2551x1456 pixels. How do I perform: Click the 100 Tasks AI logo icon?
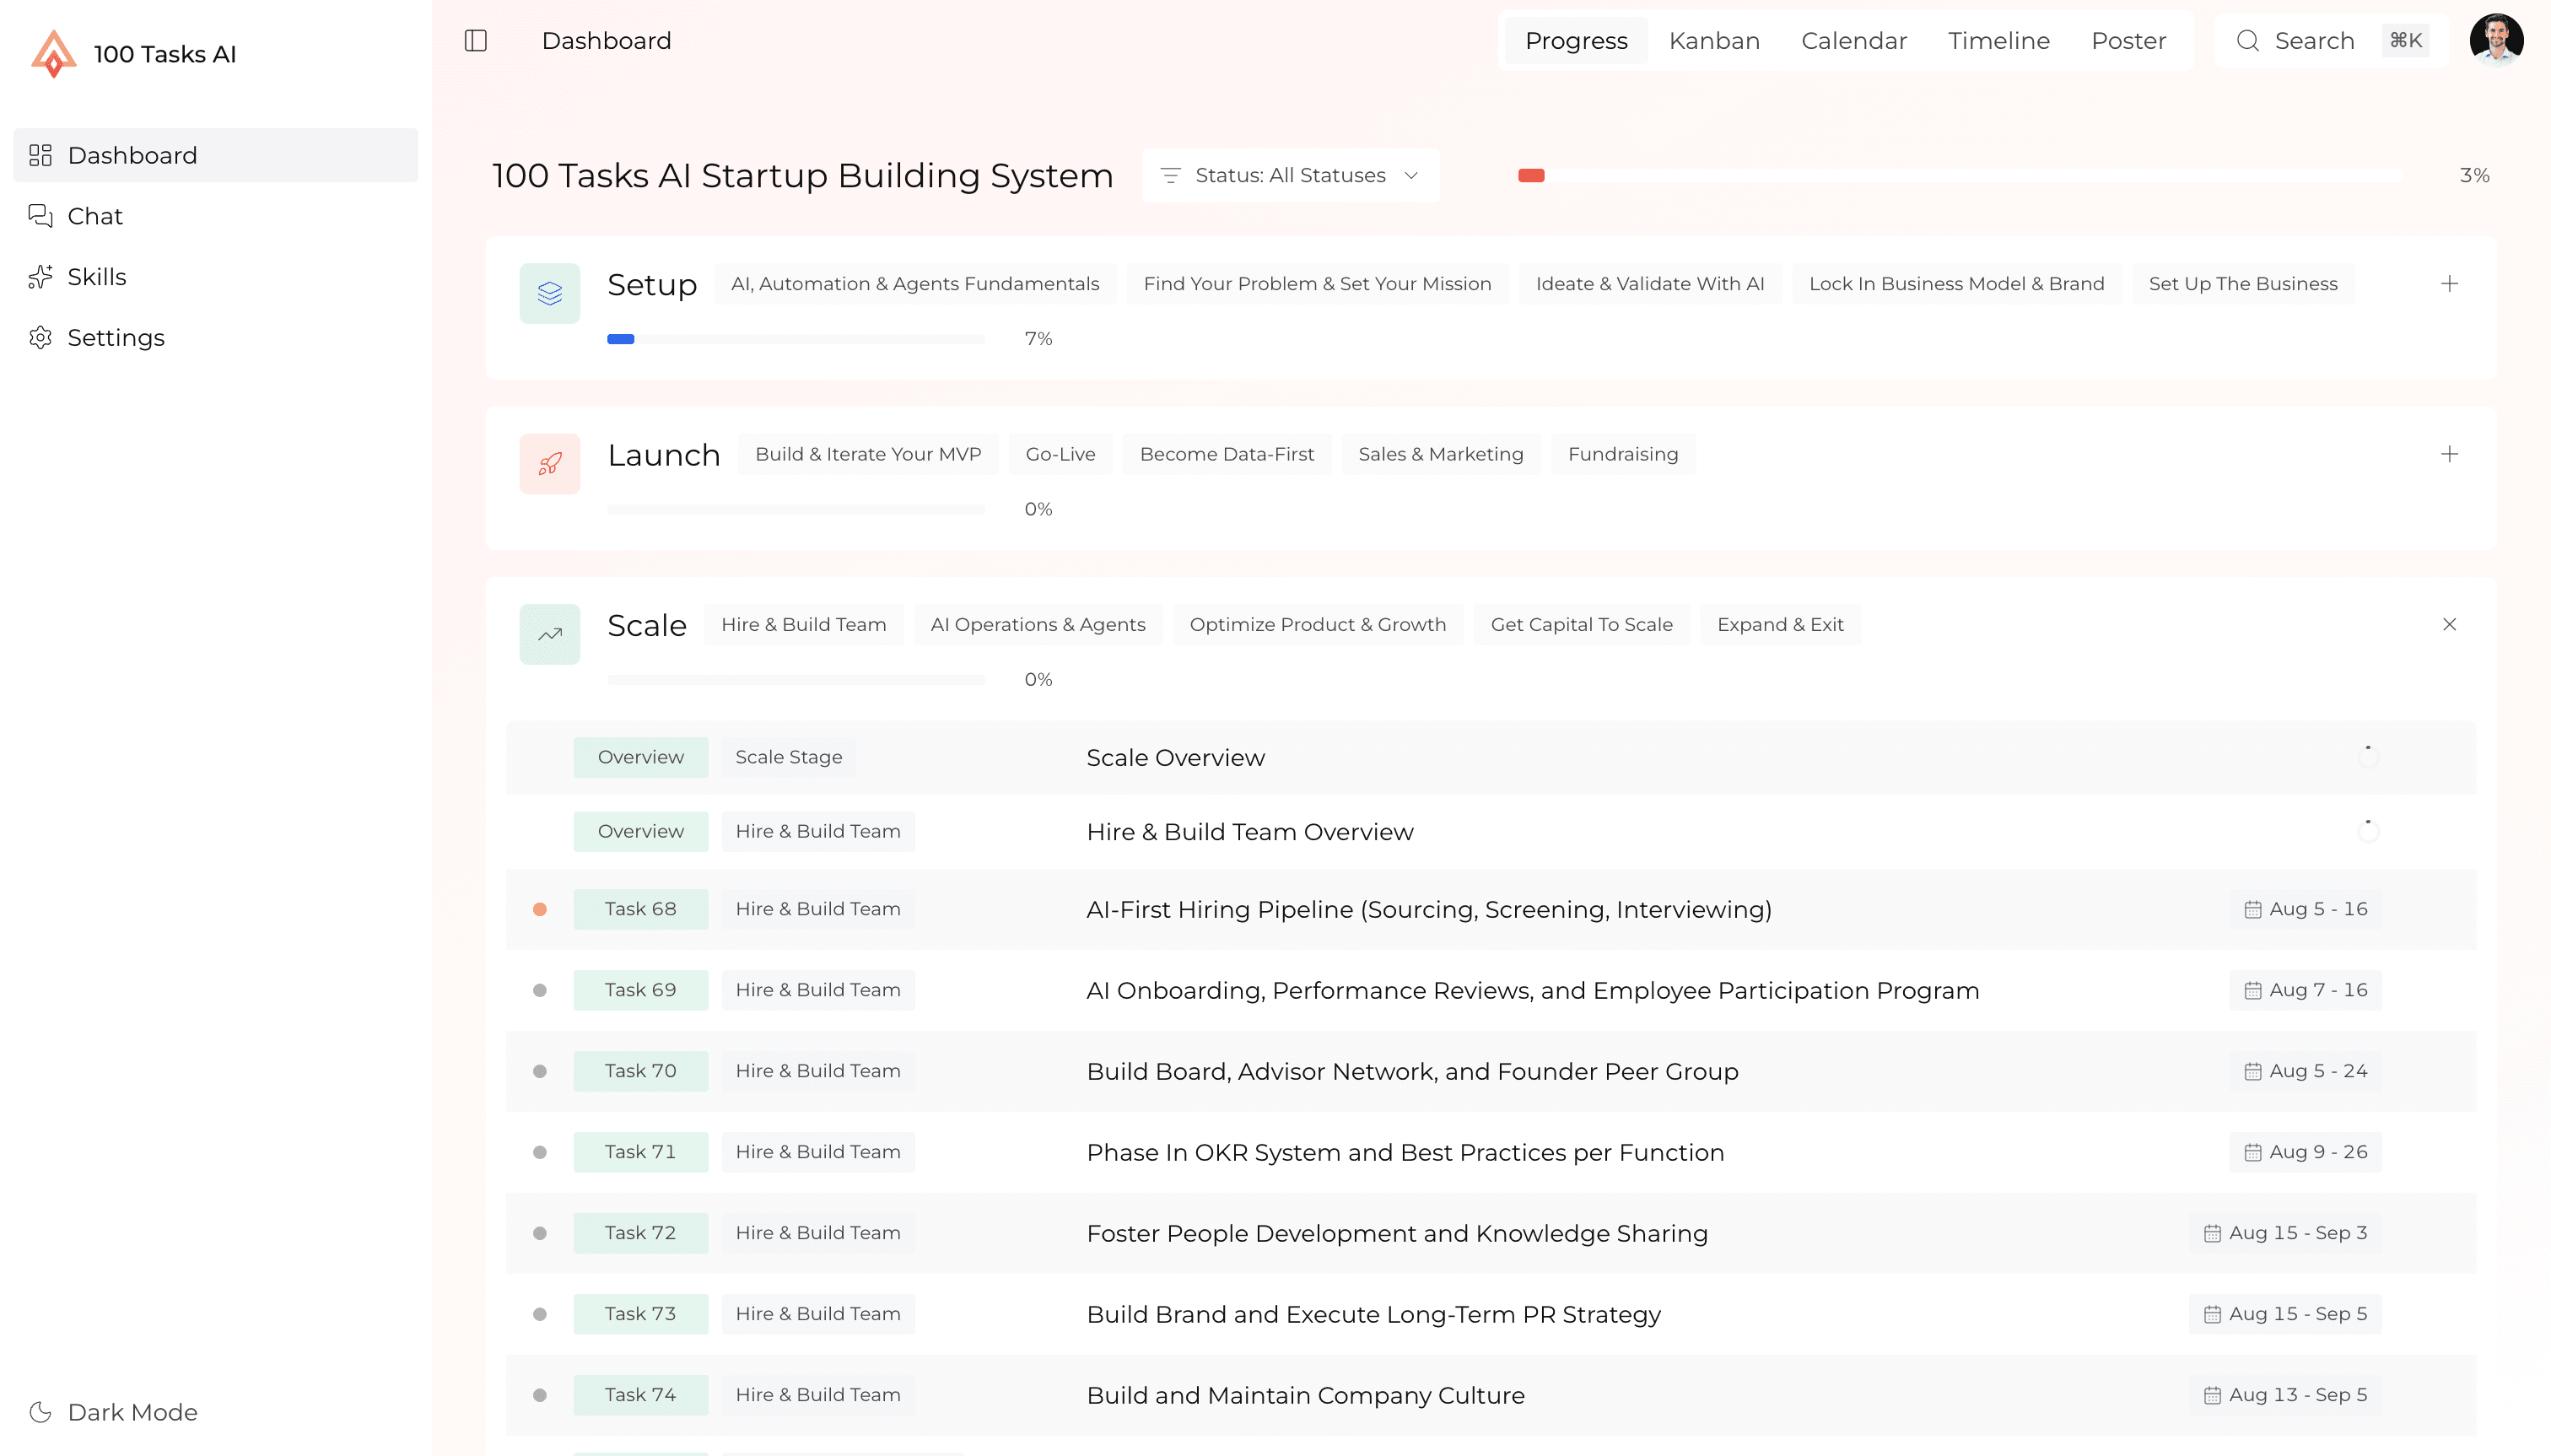(x=54, y=54)
